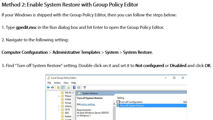Select the Turn off System Restore setting
The width and height of the screenshot is (213, 120).
[132, 106]
